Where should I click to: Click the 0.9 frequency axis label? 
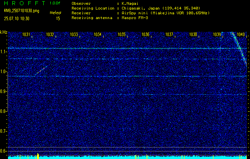[3, 91]
